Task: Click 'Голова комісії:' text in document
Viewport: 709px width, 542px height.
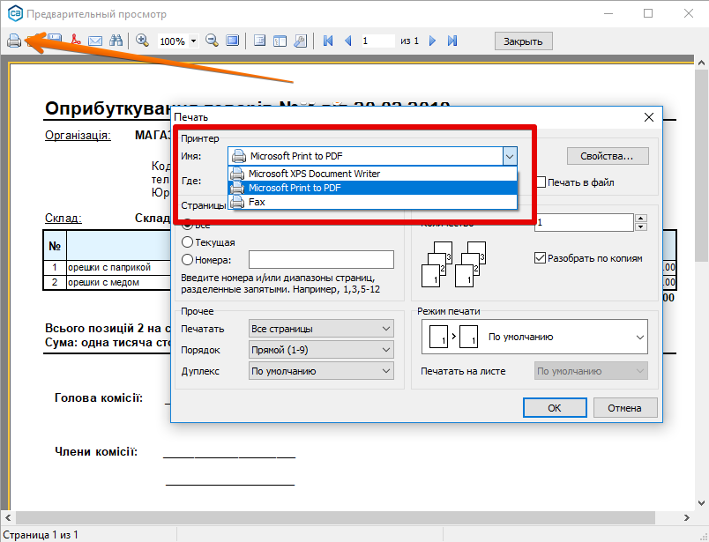Action: point(99,397)
